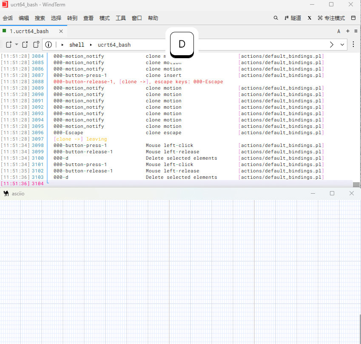Click the X server icon

310,18
